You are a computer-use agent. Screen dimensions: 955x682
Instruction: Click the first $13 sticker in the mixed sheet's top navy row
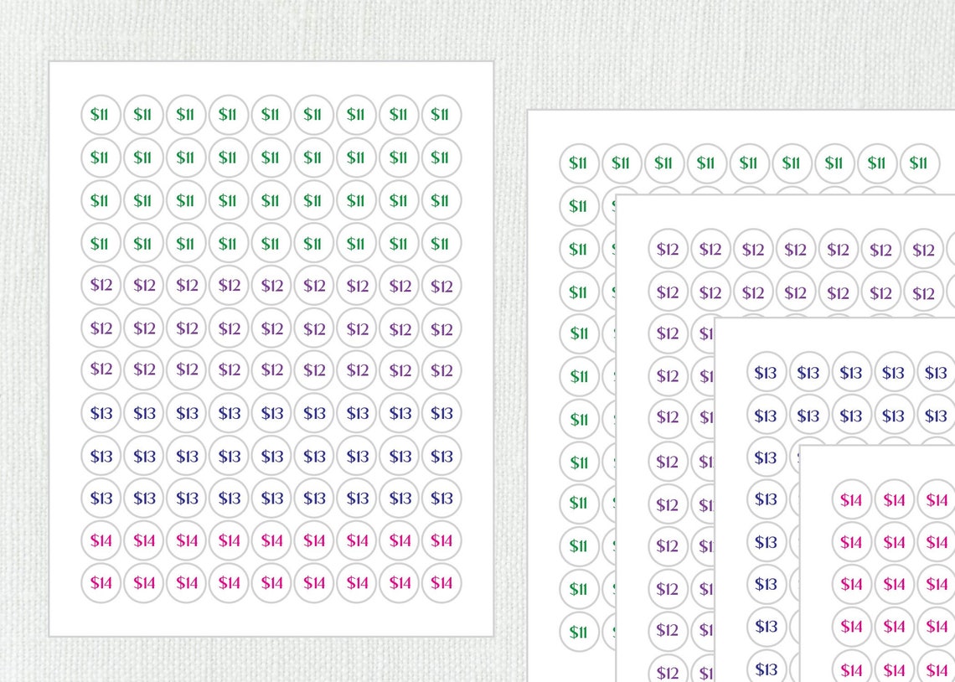coord(101,413)
